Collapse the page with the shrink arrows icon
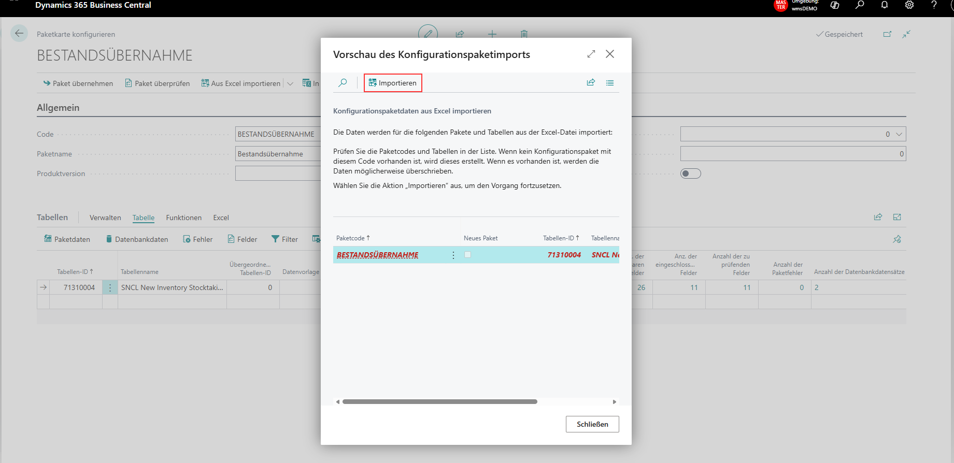Viewport: 954px width, 463px height. 906,34
